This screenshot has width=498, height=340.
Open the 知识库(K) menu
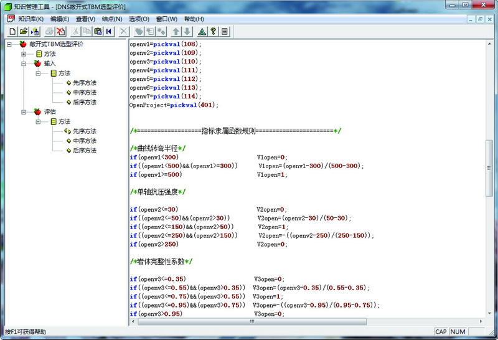click(x=31, y=19)
